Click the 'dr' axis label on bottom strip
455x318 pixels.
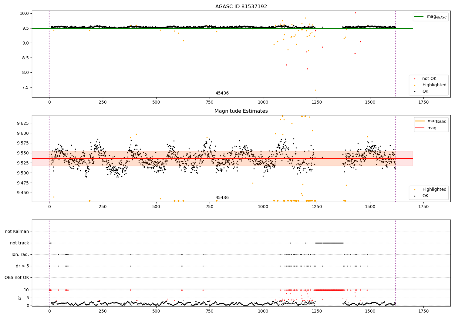[20, 298]
